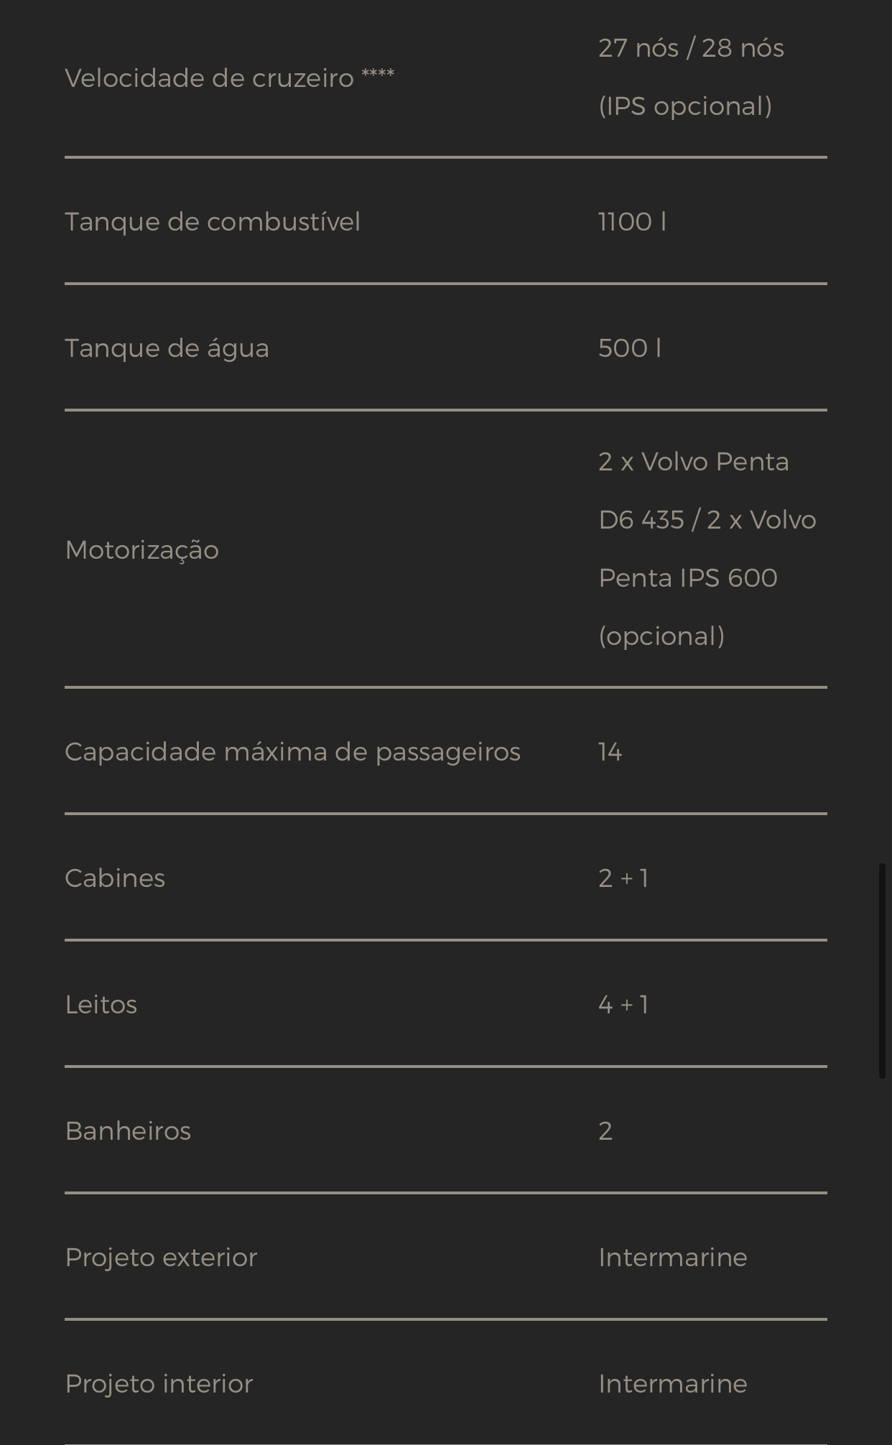
Task: Select the "27 nós / 28 nós" speed value
Action: coord(691,49)
